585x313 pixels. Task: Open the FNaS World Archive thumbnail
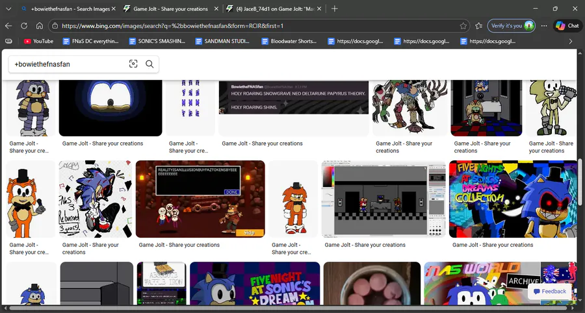(x=500, y=284)
